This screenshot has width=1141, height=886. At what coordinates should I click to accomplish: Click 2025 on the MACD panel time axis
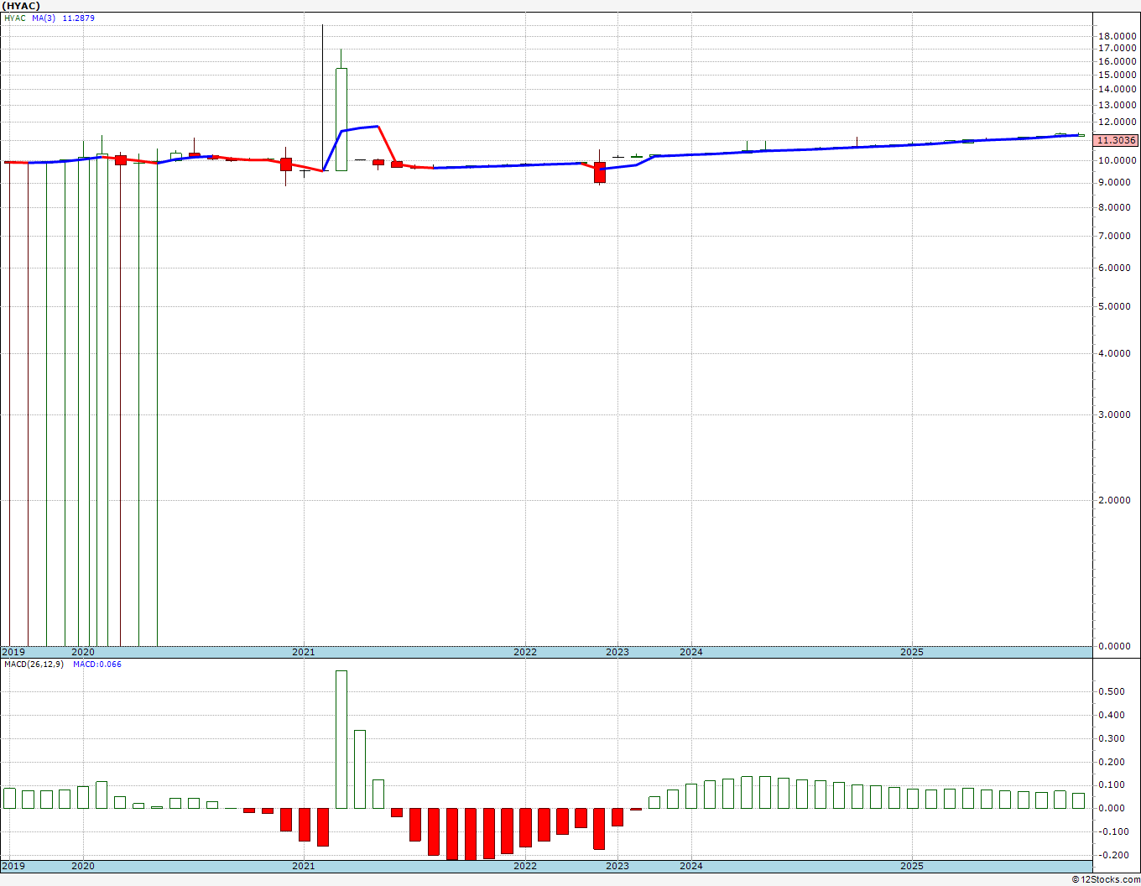(912, 866)
